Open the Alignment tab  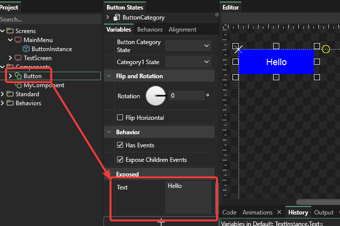click(x=182, y=30)
